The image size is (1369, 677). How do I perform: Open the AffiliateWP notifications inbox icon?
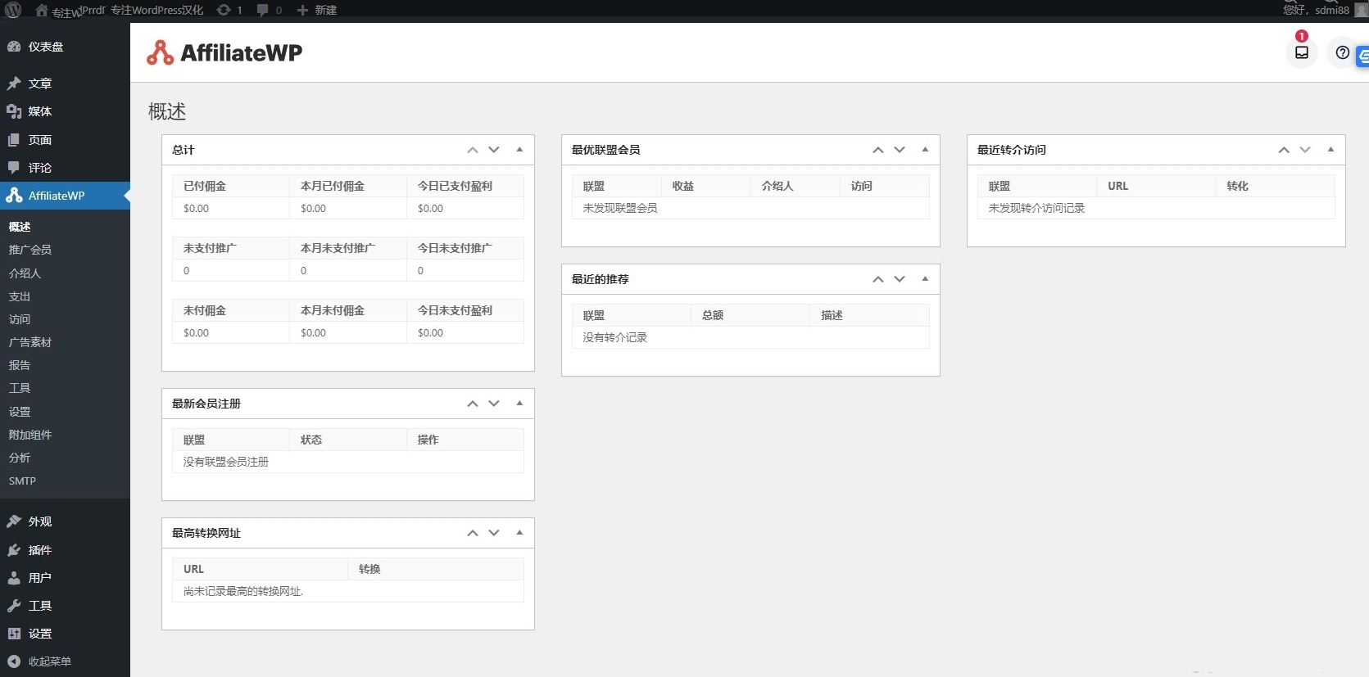coord(1302,52)
